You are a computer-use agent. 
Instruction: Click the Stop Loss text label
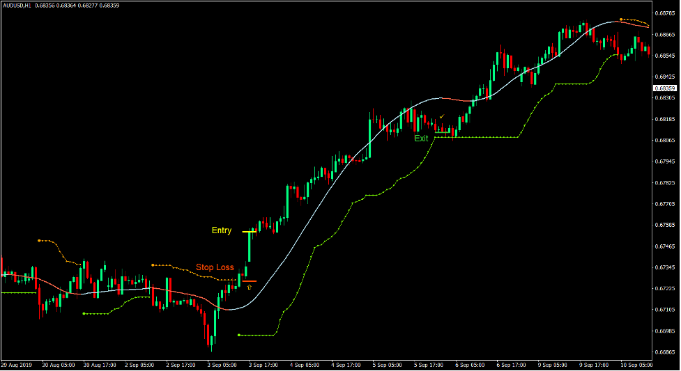coord(215,267)
